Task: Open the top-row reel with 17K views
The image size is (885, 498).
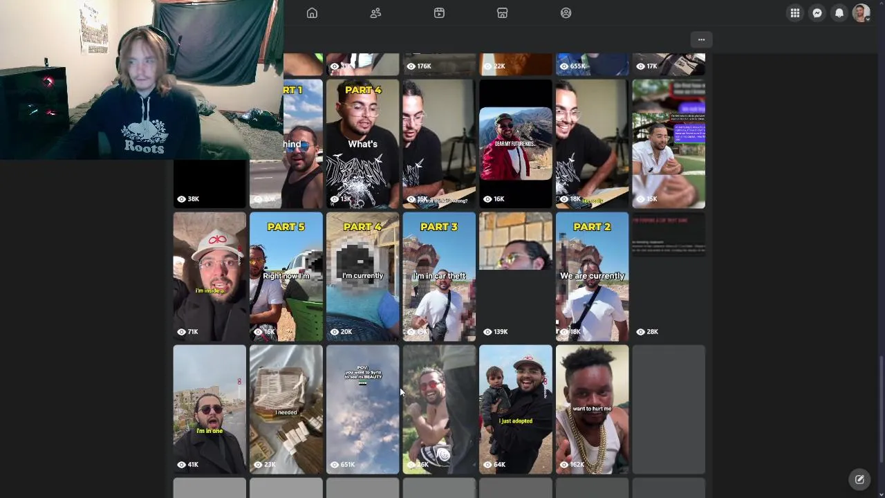Action: [x=669, y=64]
